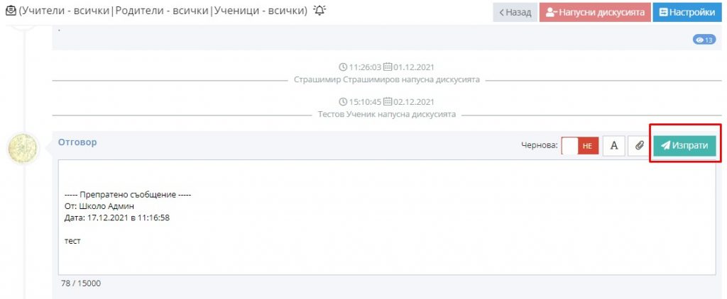
Task: Open text formatting with the A button
Action: (x=614, y=146)
